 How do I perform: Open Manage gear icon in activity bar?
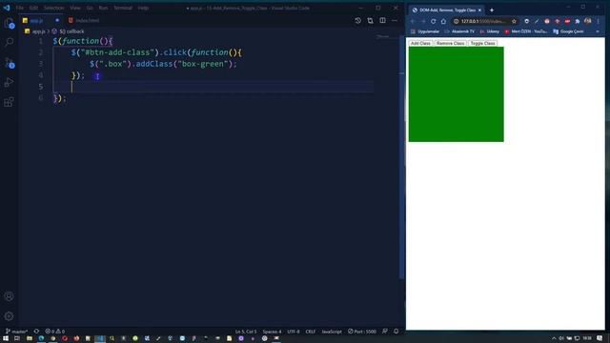pyautogui.click(x=9, y=316)
